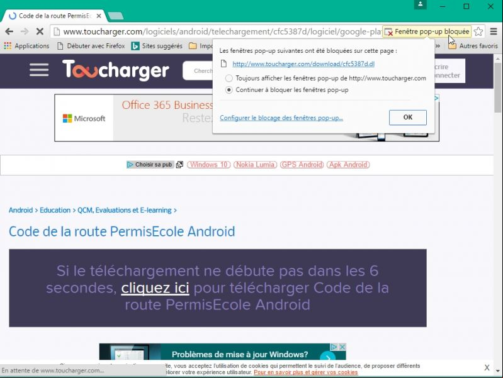Select Continuer à bloquer les fenêtres pop-up
Viewport: 503px width, 378px height.
[x=229, y=90]
